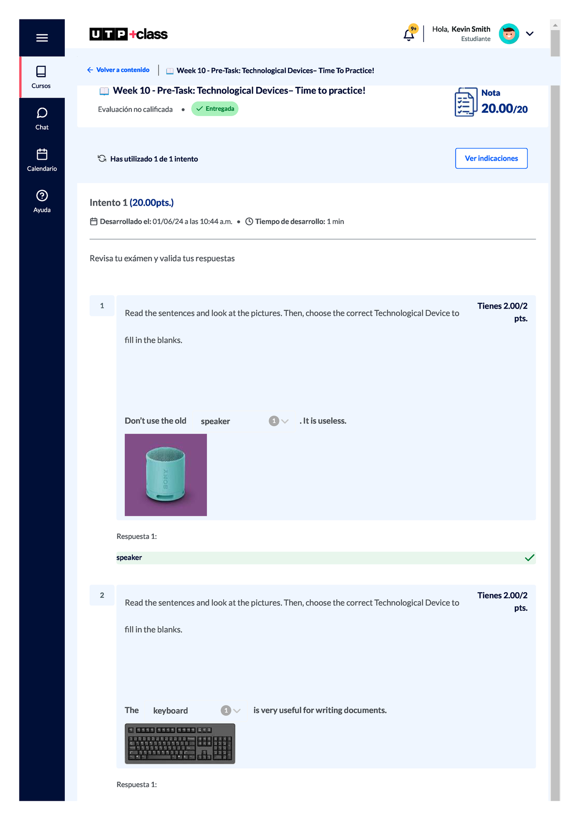
Task: Open the speaker answer dropdown
Action: pos(285,421)
